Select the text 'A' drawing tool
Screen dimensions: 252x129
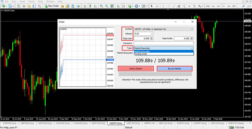click(x=189, y=6)
